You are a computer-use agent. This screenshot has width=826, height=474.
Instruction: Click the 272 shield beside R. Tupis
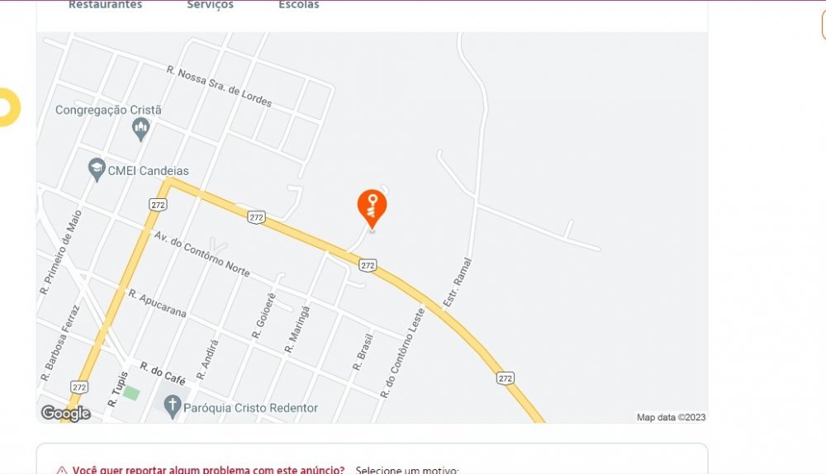79,387
